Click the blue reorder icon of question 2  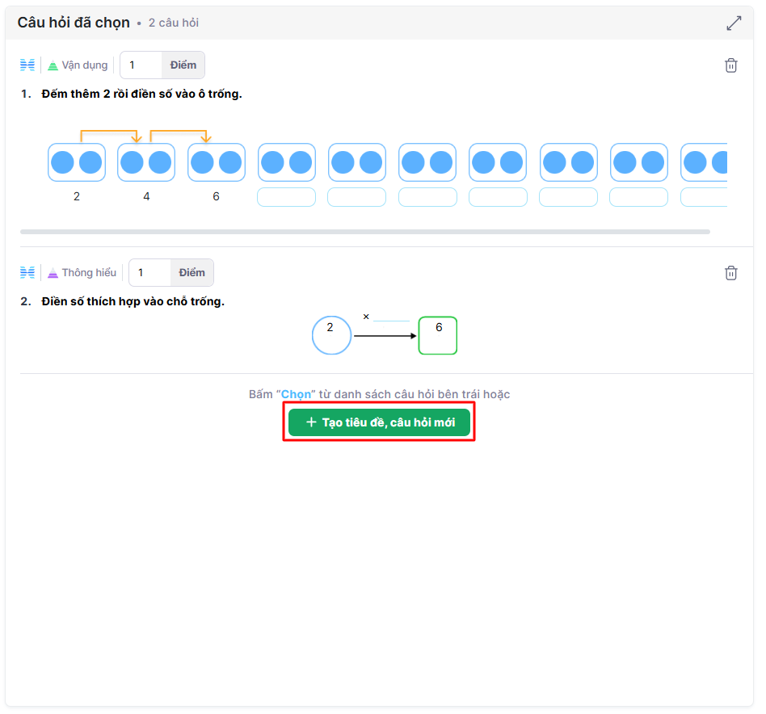point(27,273)
